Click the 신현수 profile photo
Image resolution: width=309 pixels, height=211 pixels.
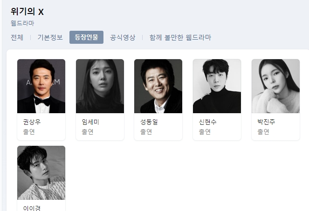click(x=217, y=86)
